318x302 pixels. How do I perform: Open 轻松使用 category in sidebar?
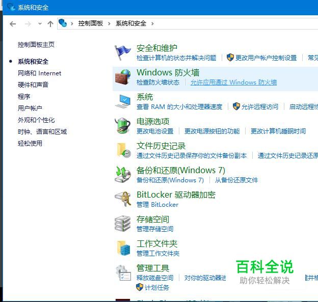pos(30,144)
